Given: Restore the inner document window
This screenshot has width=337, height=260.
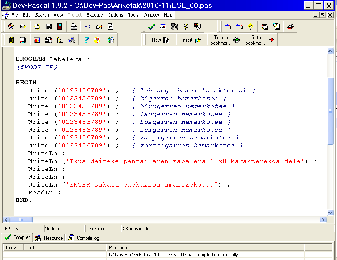Looking at the screenshot, I should click(322, 15).
